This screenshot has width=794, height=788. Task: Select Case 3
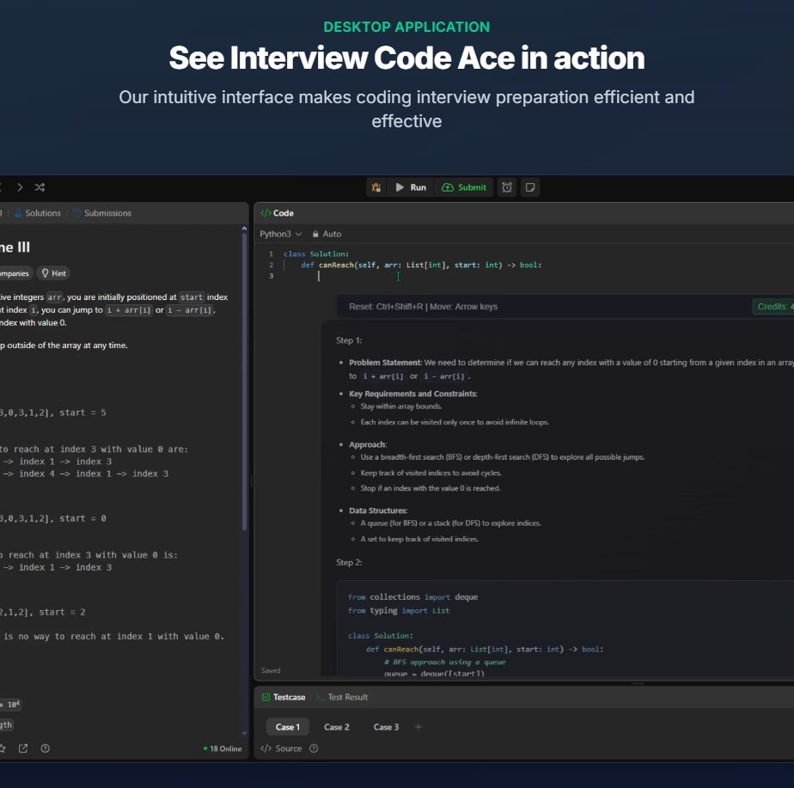[386, 727]
